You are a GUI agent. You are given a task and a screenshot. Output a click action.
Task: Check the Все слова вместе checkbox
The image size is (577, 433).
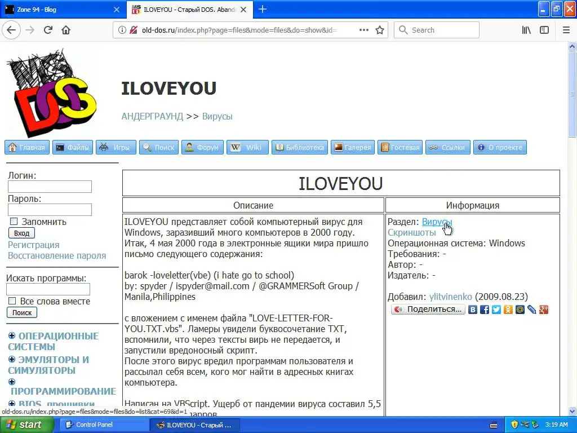click(x=12, y=301)
